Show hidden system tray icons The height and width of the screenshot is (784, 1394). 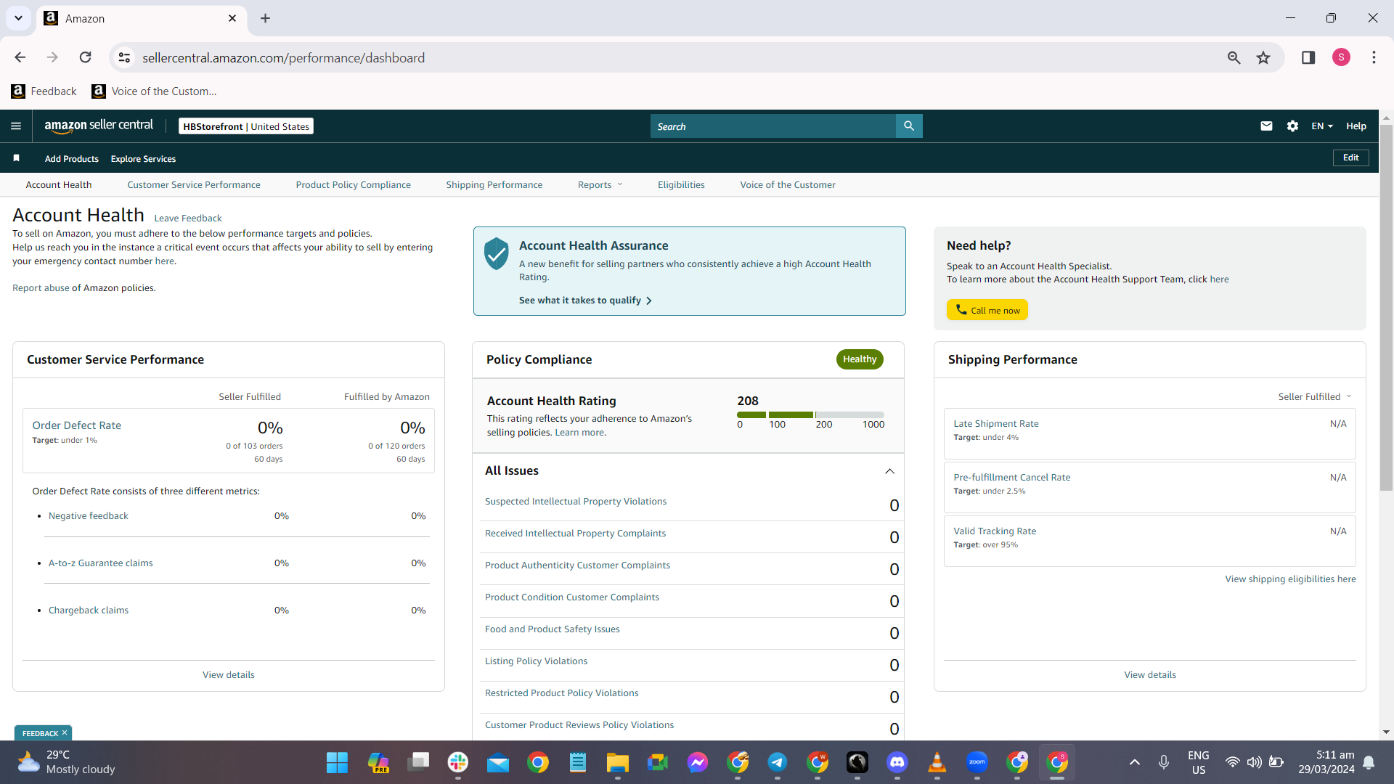[x=1135, y=762]
